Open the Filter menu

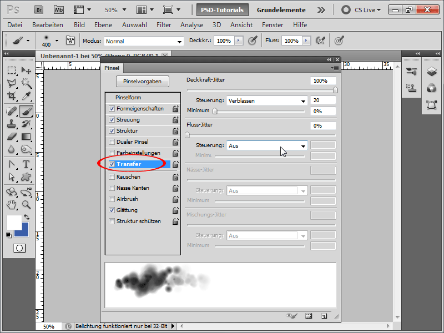[x=164, y=25]
